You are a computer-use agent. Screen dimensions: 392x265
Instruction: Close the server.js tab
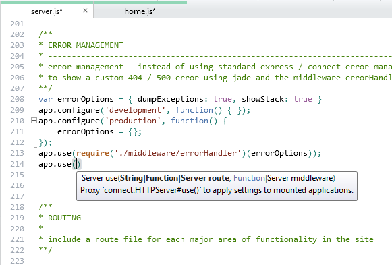(85, 11)
